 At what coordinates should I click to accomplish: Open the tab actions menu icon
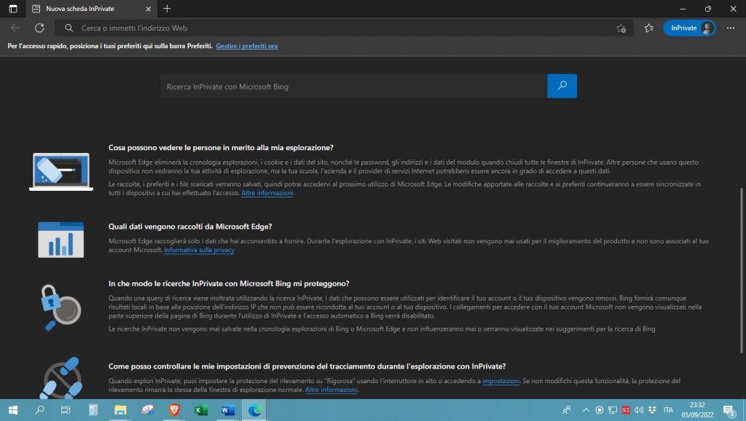pos(12,9)
